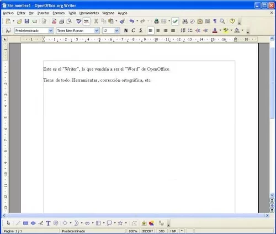Toggle underline formatting (S)

(x=141, y=30)
